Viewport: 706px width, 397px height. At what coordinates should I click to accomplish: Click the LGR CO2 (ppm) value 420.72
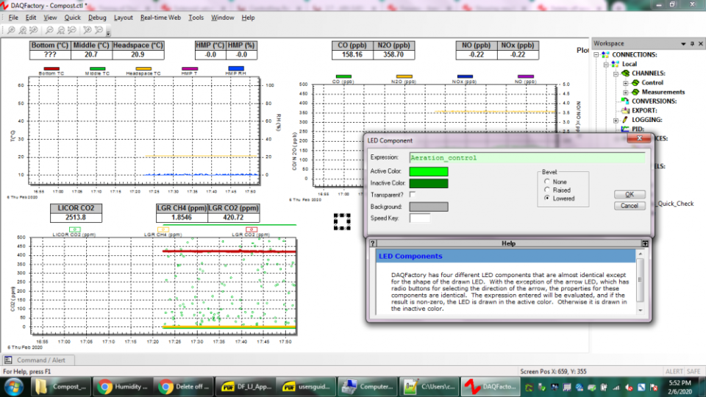(233, 218)
